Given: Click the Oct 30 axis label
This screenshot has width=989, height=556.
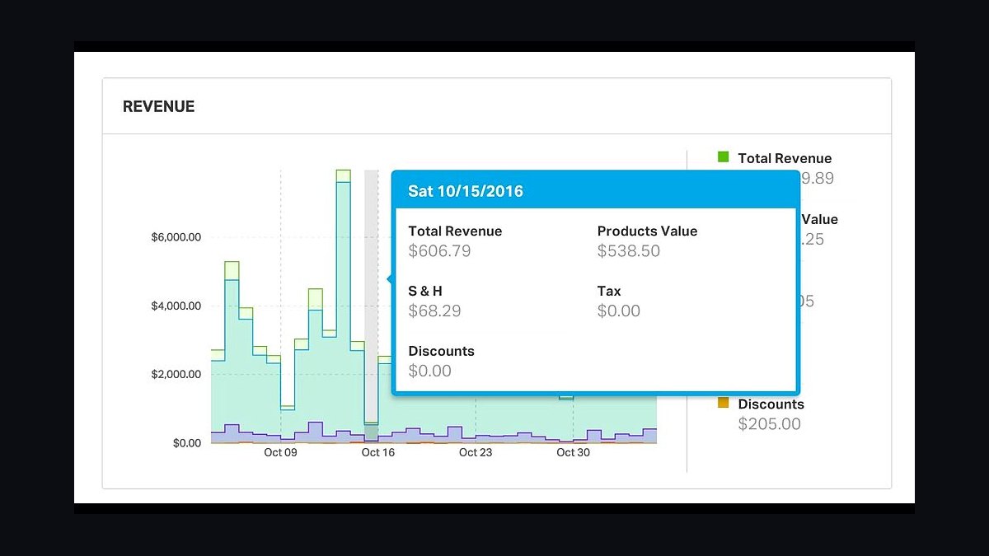Looking at the screenshot, I should [573, 452].
